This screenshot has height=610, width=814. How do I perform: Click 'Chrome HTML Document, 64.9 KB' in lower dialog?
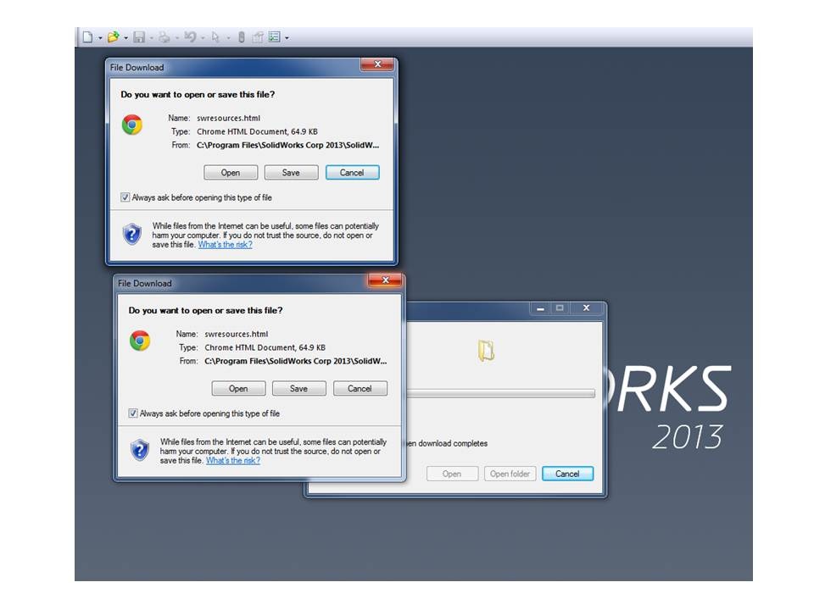(x=265, y=347)
